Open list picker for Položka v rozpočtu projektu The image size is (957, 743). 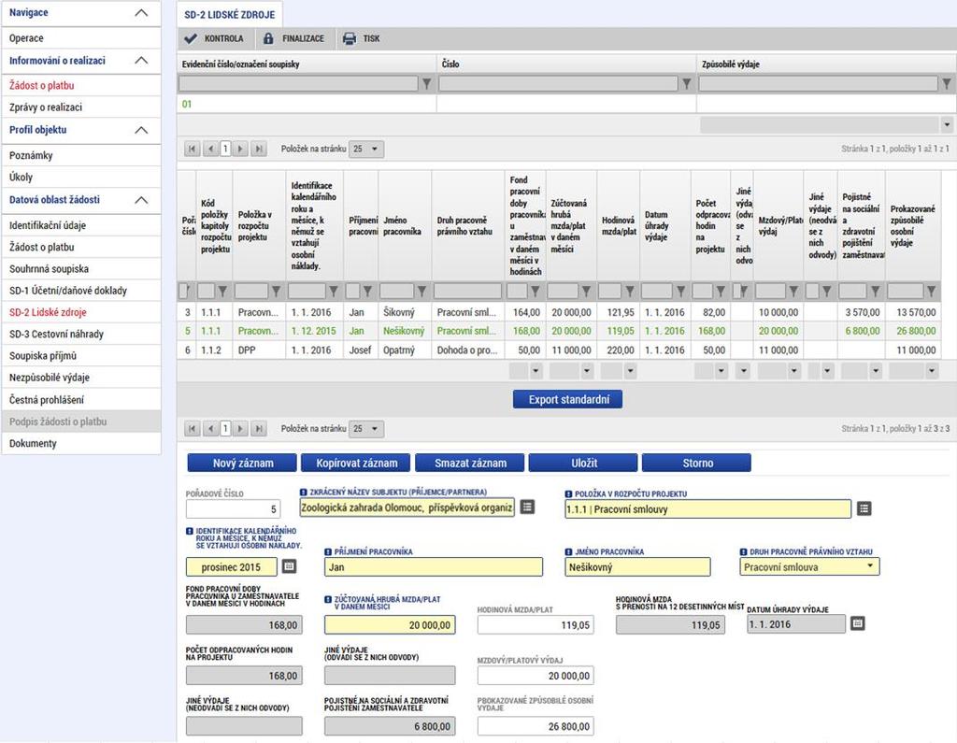coord(864,508)
